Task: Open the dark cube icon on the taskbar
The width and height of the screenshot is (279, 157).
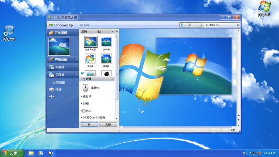Action: (50, 153)
